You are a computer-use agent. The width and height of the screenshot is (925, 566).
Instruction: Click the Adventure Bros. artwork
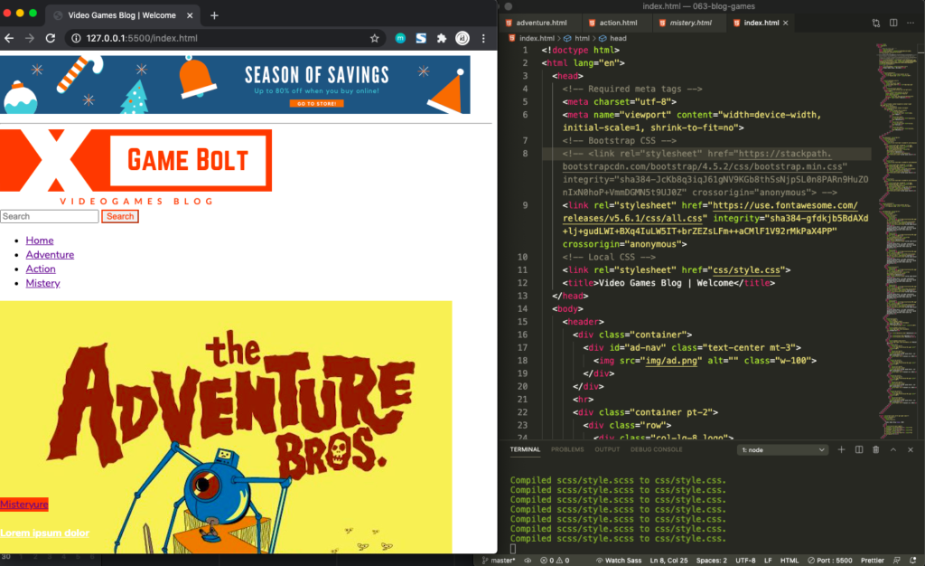pos(226,428)
